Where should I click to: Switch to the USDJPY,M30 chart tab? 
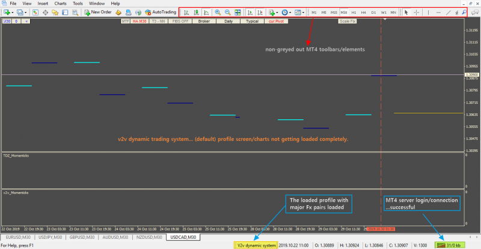coord(51,238)
